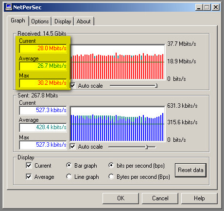Click the Cancel button

(x=160, y=198)
